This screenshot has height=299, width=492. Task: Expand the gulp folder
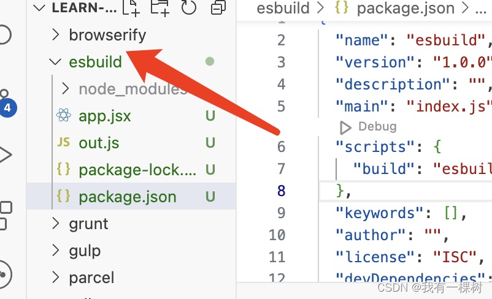click(x=56, y=251)
